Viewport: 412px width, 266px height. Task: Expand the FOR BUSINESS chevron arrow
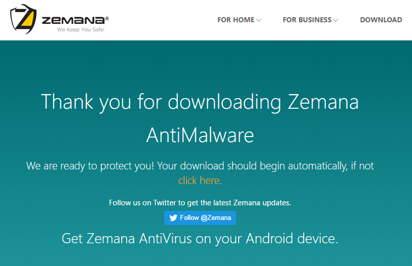click(x=335, y=20)
